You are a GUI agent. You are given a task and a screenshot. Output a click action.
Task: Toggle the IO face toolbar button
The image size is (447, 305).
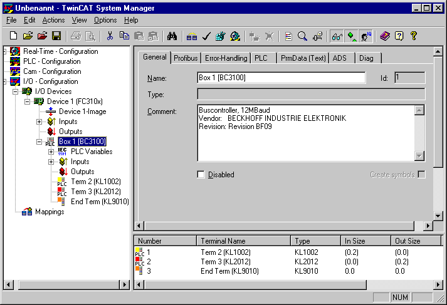tap(365, 36)
